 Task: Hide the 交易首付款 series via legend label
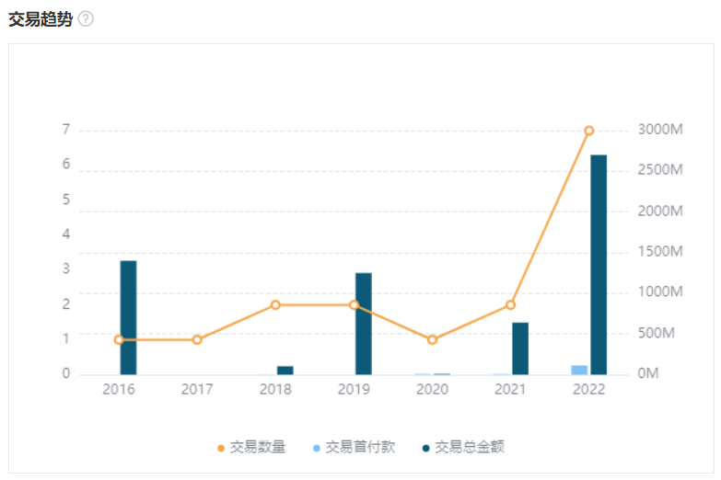click(360, 448)
